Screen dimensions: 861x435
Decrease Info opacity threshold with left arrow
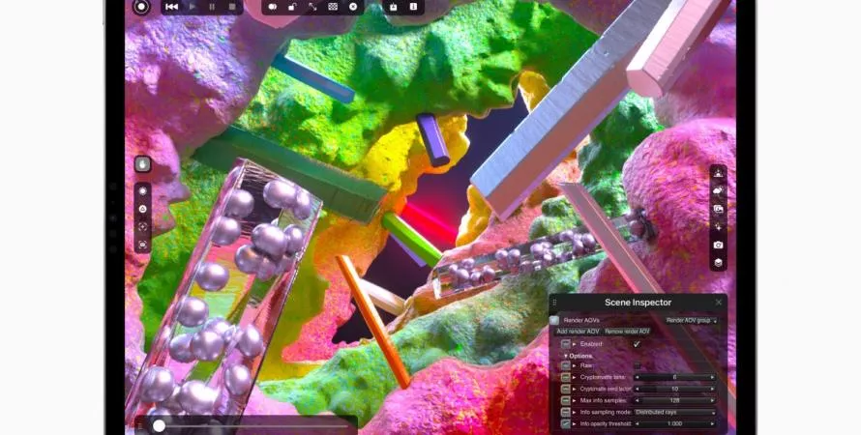[x=637, y=423]
